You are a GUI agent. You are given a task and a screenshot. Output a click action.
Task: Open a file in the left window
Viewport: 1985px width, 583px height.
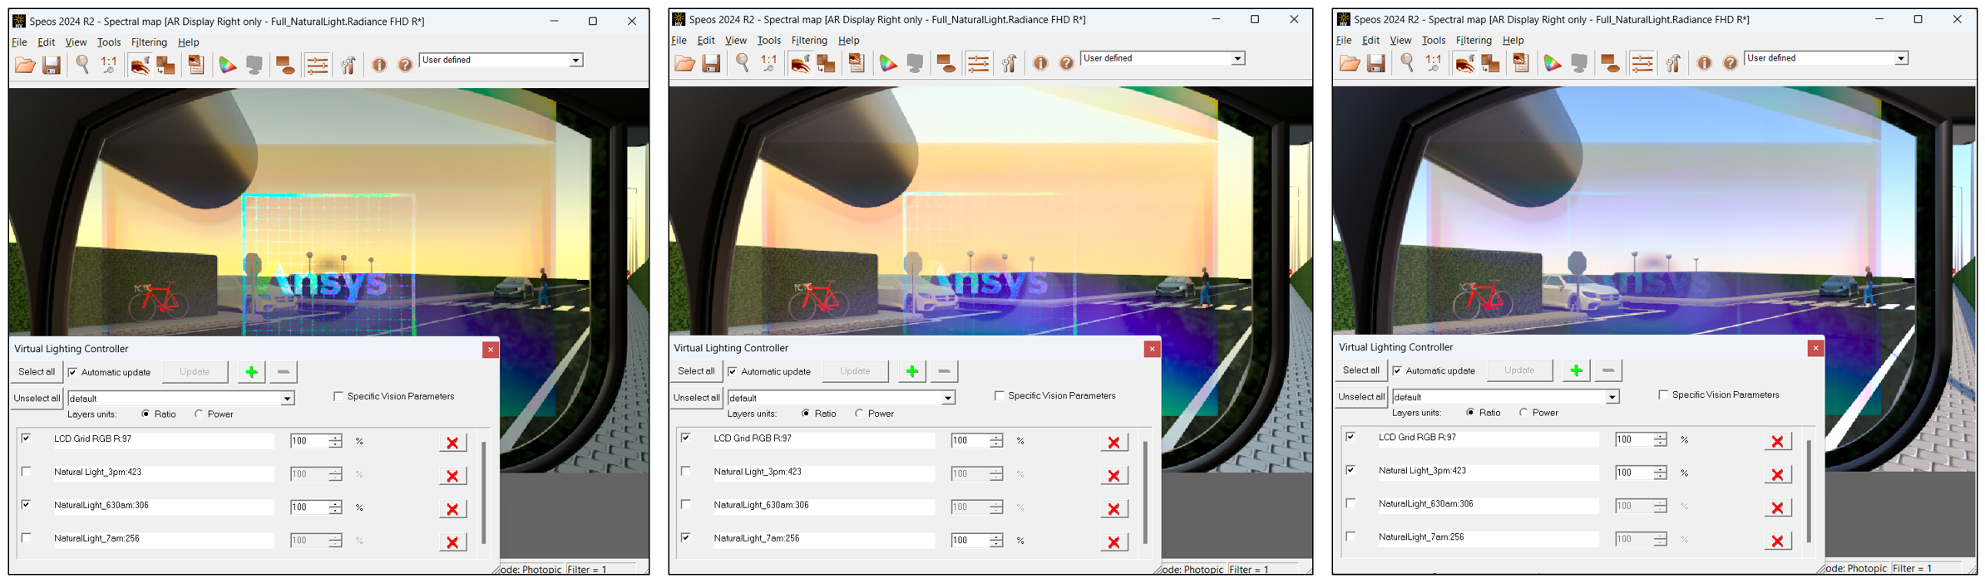(x=25, y=66)
